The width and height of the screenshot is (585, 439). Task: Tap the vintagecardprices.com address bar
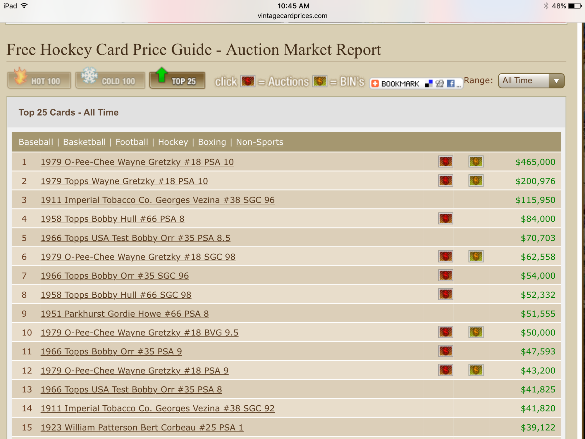pos(292,16)
